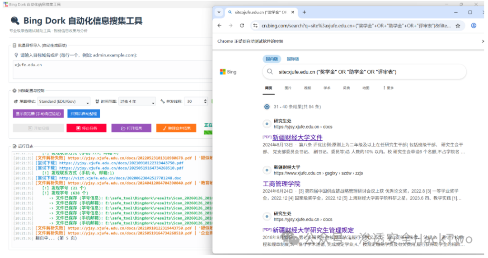This screenshot has width=488, height=258.
Task: Click the green scan progress bar
Action: pos(208,133)
